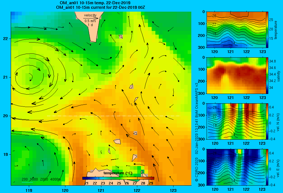
Task: Click longitude label 120 below the main map
Action: tap(65, 190)
